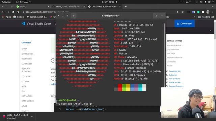Open Google bookmark
Viewport: 216px width, 121px height.
pos(19,17)
